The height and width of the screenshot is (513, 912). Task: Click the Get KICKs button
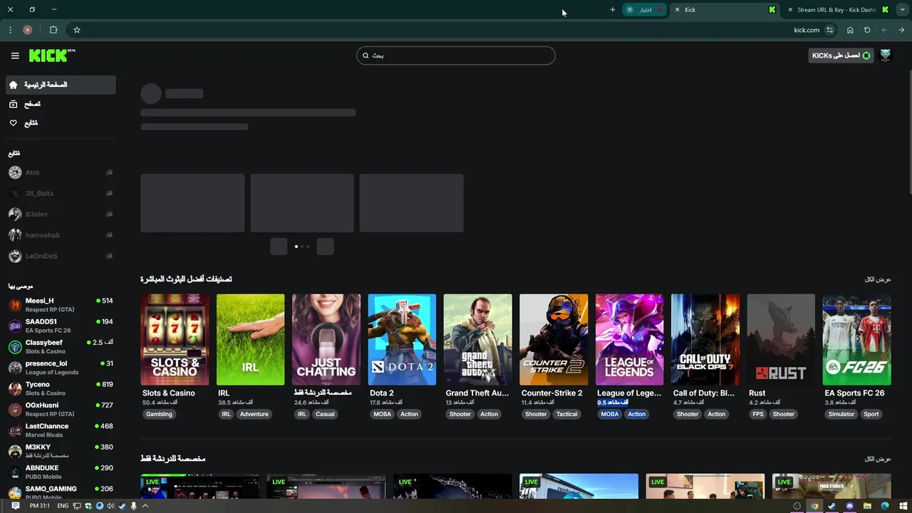click(x=841, y=56)
